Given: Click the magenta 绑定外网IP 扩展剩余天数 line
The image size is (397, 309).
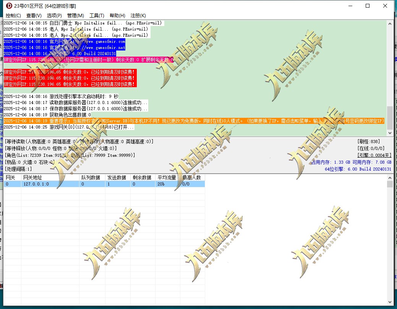Looking at the screenshot, I should coord(89,60).
